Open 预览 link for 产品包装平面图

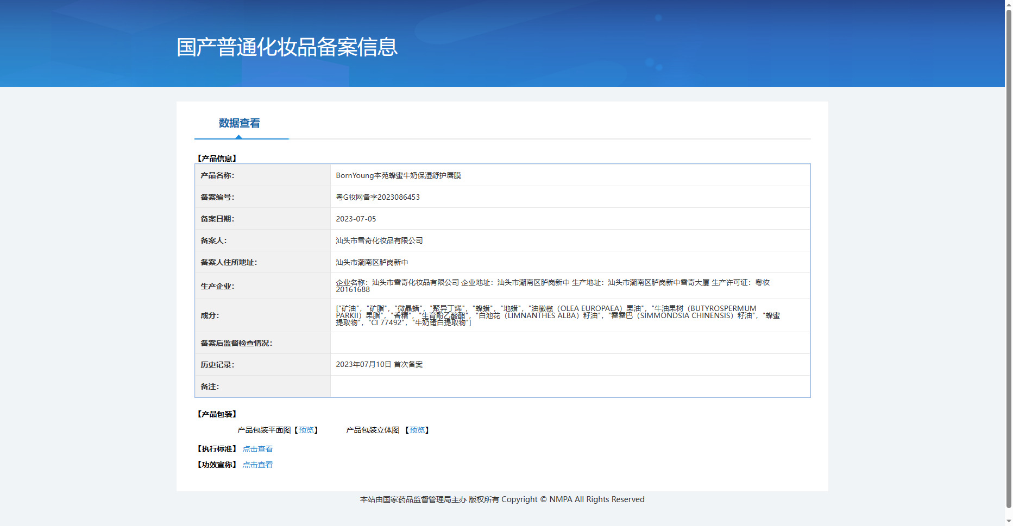point(306,430)
